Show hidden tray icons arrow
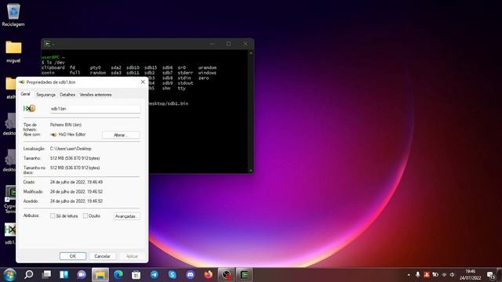 coord(409,275)
